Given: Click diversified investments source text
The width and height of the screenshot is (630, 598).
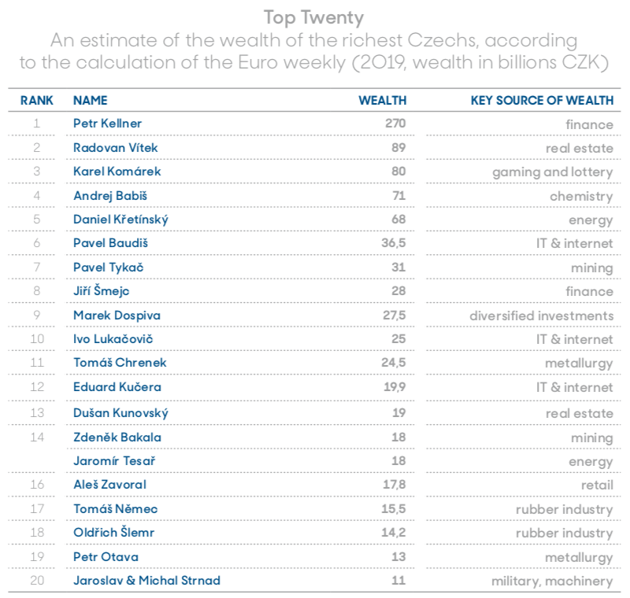Looking at the screenshot, I should [x=541, y=316].
